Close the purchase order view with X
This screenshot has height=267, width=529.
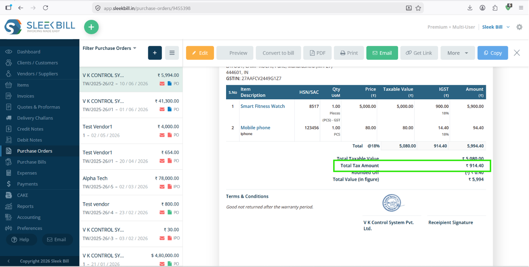pyautogui.click(x=517, y=53)
